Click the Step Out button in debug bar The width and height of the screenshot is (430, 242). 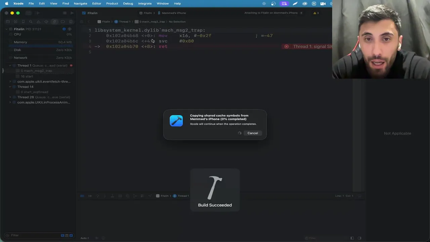click(x=112, y=196)
